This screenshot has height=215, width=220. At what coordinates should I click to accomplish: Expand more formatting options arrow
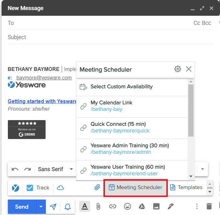pos(202,169)
